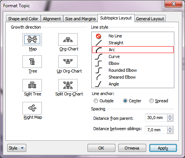The width and height of the screenshot is (185, 158).
Task: Click the "Right Map" caption text
Action: tap(33, 117)
